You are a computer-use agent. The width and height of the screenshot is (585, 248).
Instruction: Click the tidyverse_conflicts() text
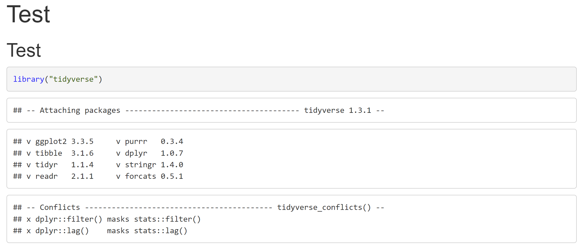click(x=324, y=207)
